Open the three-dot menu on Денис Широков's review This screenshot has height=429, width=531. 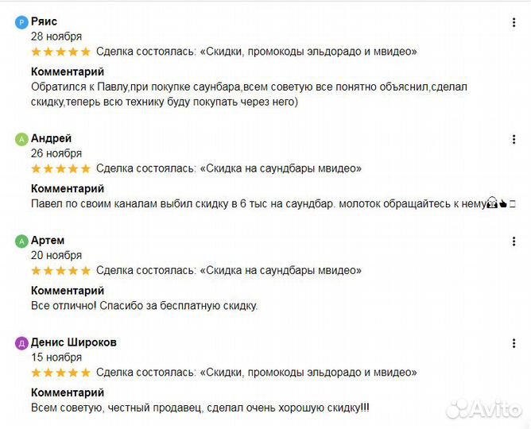[x=514, y=342]
